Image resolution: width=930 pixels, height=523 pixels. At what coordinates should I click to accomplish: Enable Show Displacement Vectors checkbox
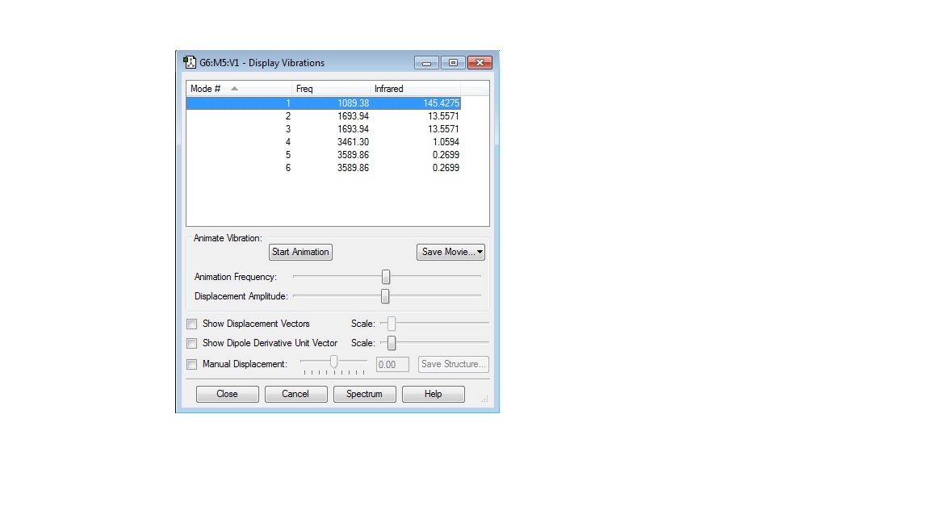coord(191,324)
